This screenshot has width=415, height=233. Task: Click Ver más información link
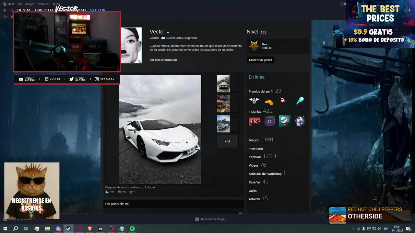point(163,60)
